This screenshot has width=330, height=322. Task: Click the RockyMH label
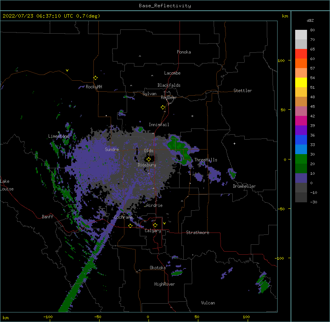(94, 87)
